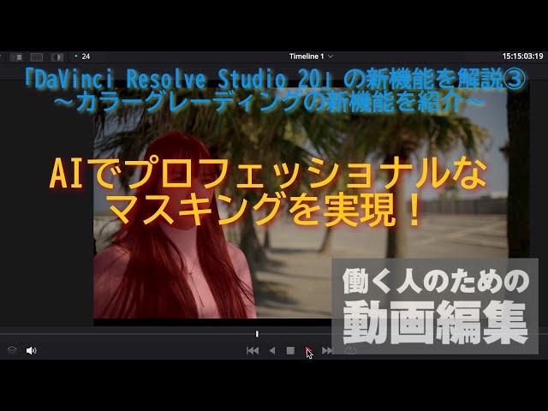Toggle the loop playback icon

click(x=349, y=350)
